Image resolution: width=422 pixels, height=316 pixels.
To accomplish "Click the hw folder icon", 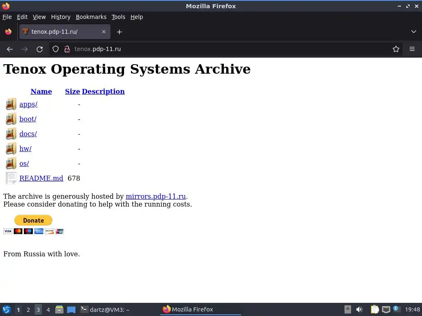I will 11,149.
